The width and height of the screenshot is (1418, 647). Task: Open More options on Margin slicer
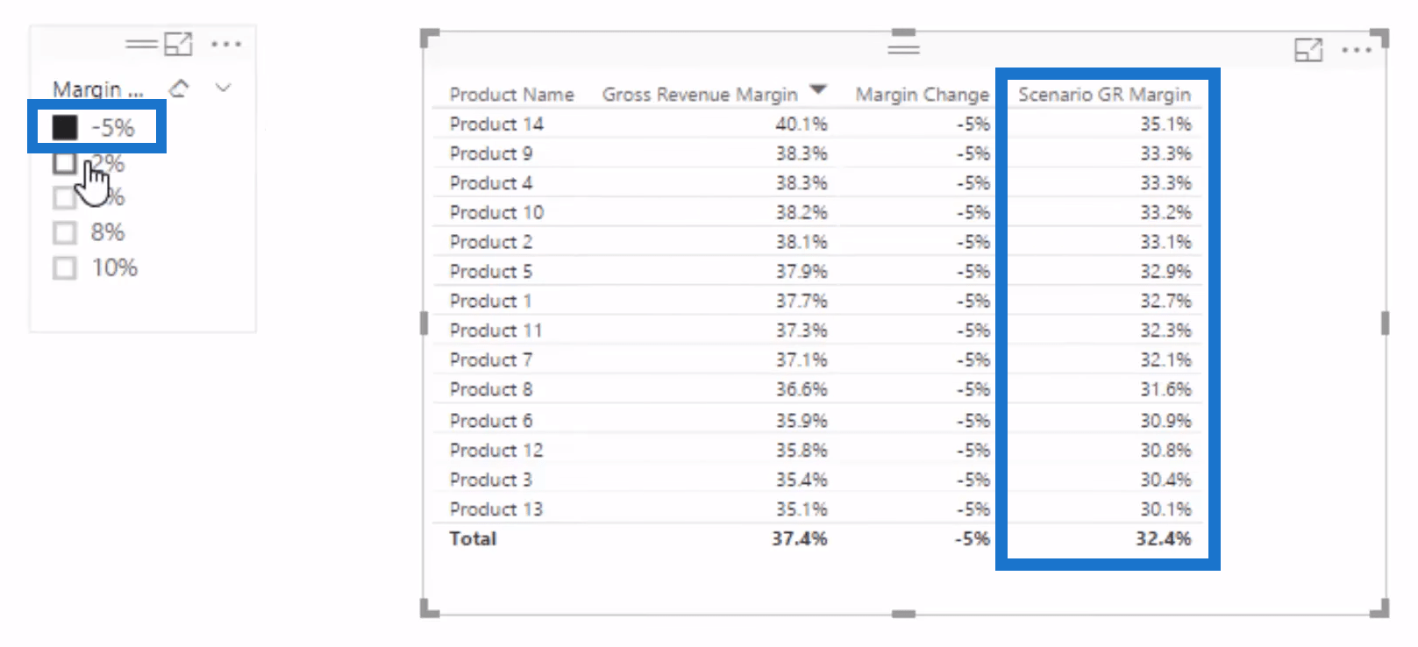point(226,44)
